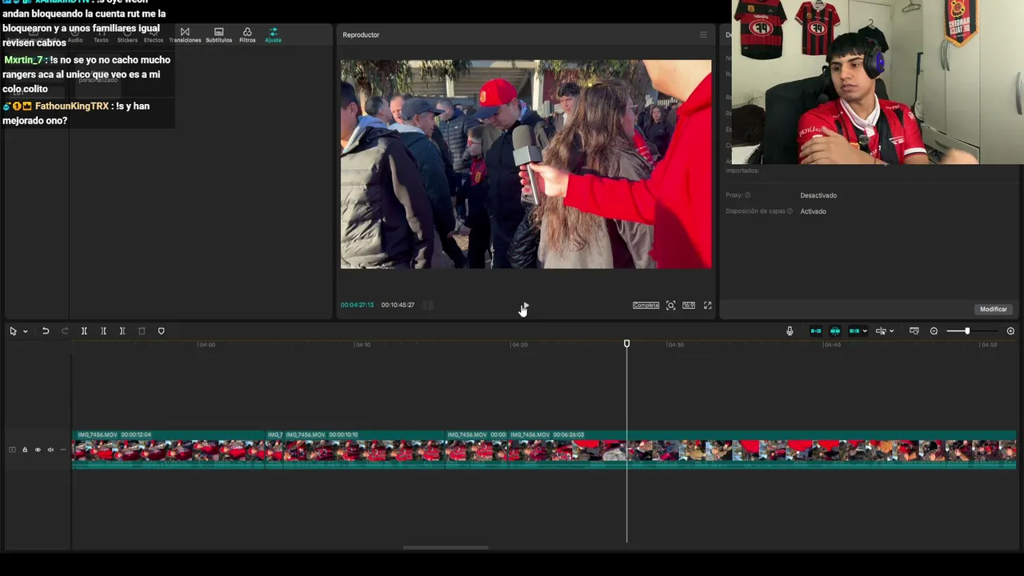The image size is (1024, 576).
Task: Click the current timecode 00:04:27:13
Action: click(357, 305)
